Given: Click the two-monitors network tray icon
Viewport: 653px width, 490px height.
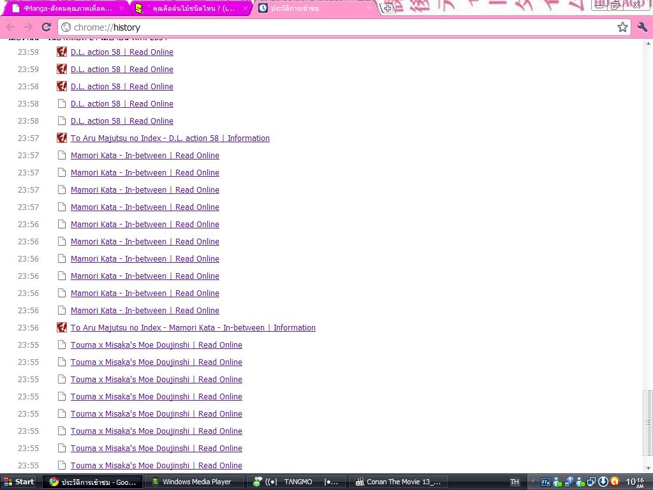Looking at the screenshot, I should [591, 482].
